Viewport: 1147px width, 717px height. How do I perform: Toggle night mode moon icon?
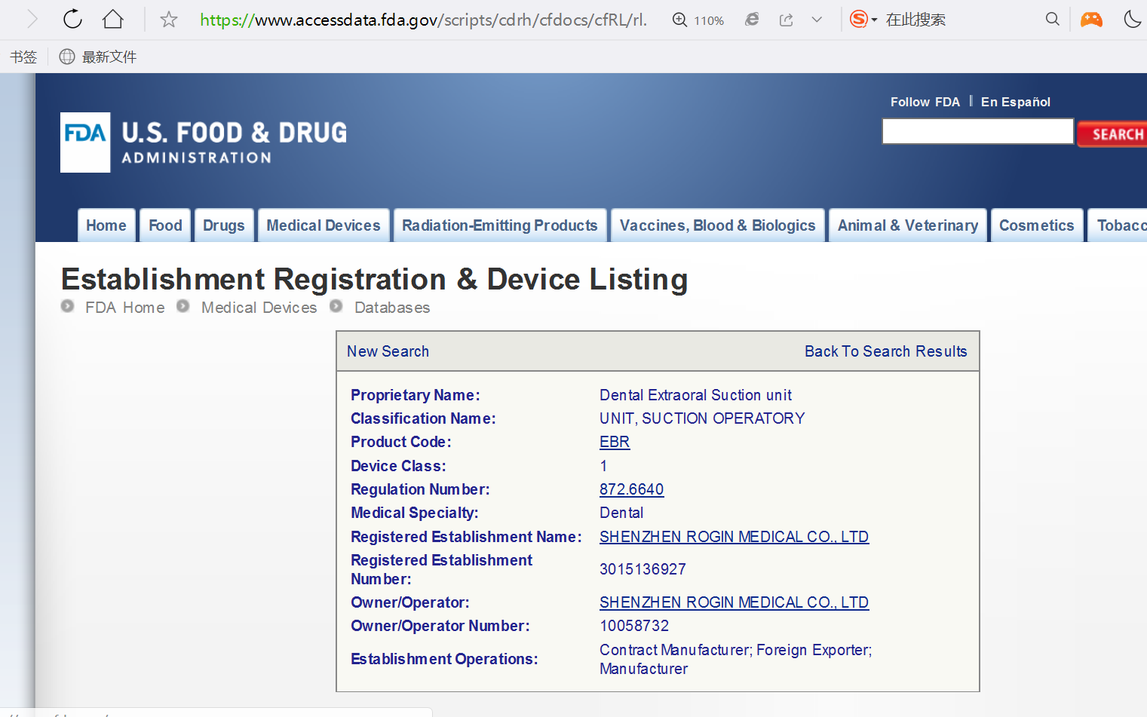[1133, 19]
